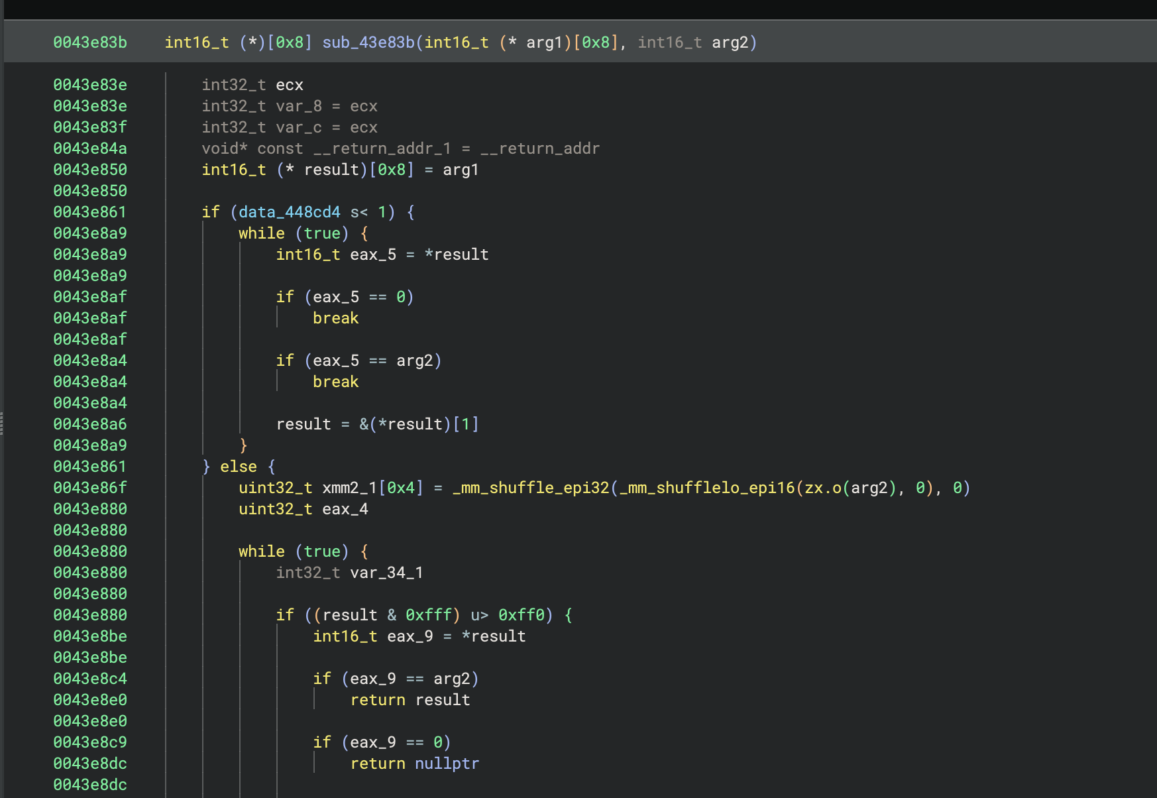
Task: Click the sub_43e83b function name in header
Action: (368, 42)
